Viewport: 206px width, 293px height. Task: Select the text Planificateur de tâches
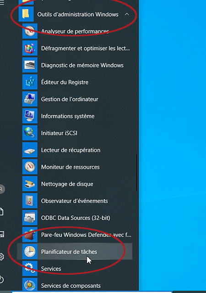click(x=69, y=252)
